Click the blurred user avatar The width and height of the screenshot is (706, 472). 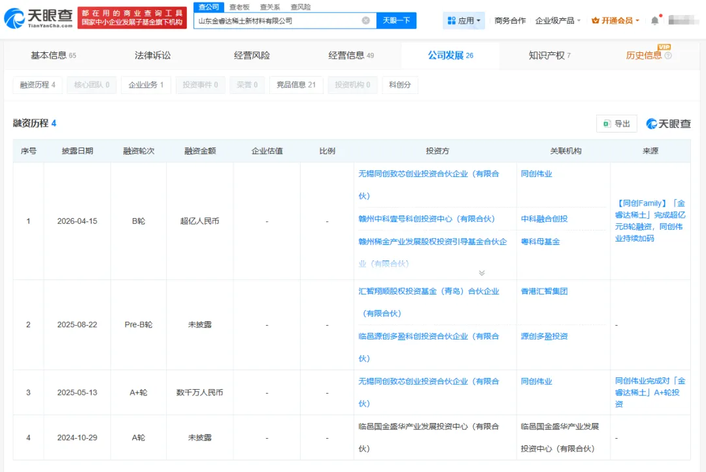684,20
